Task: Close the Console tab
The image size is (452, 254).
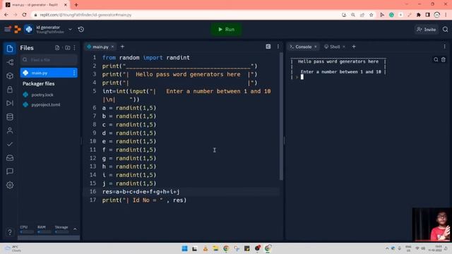Action: [x=316, y=47]
